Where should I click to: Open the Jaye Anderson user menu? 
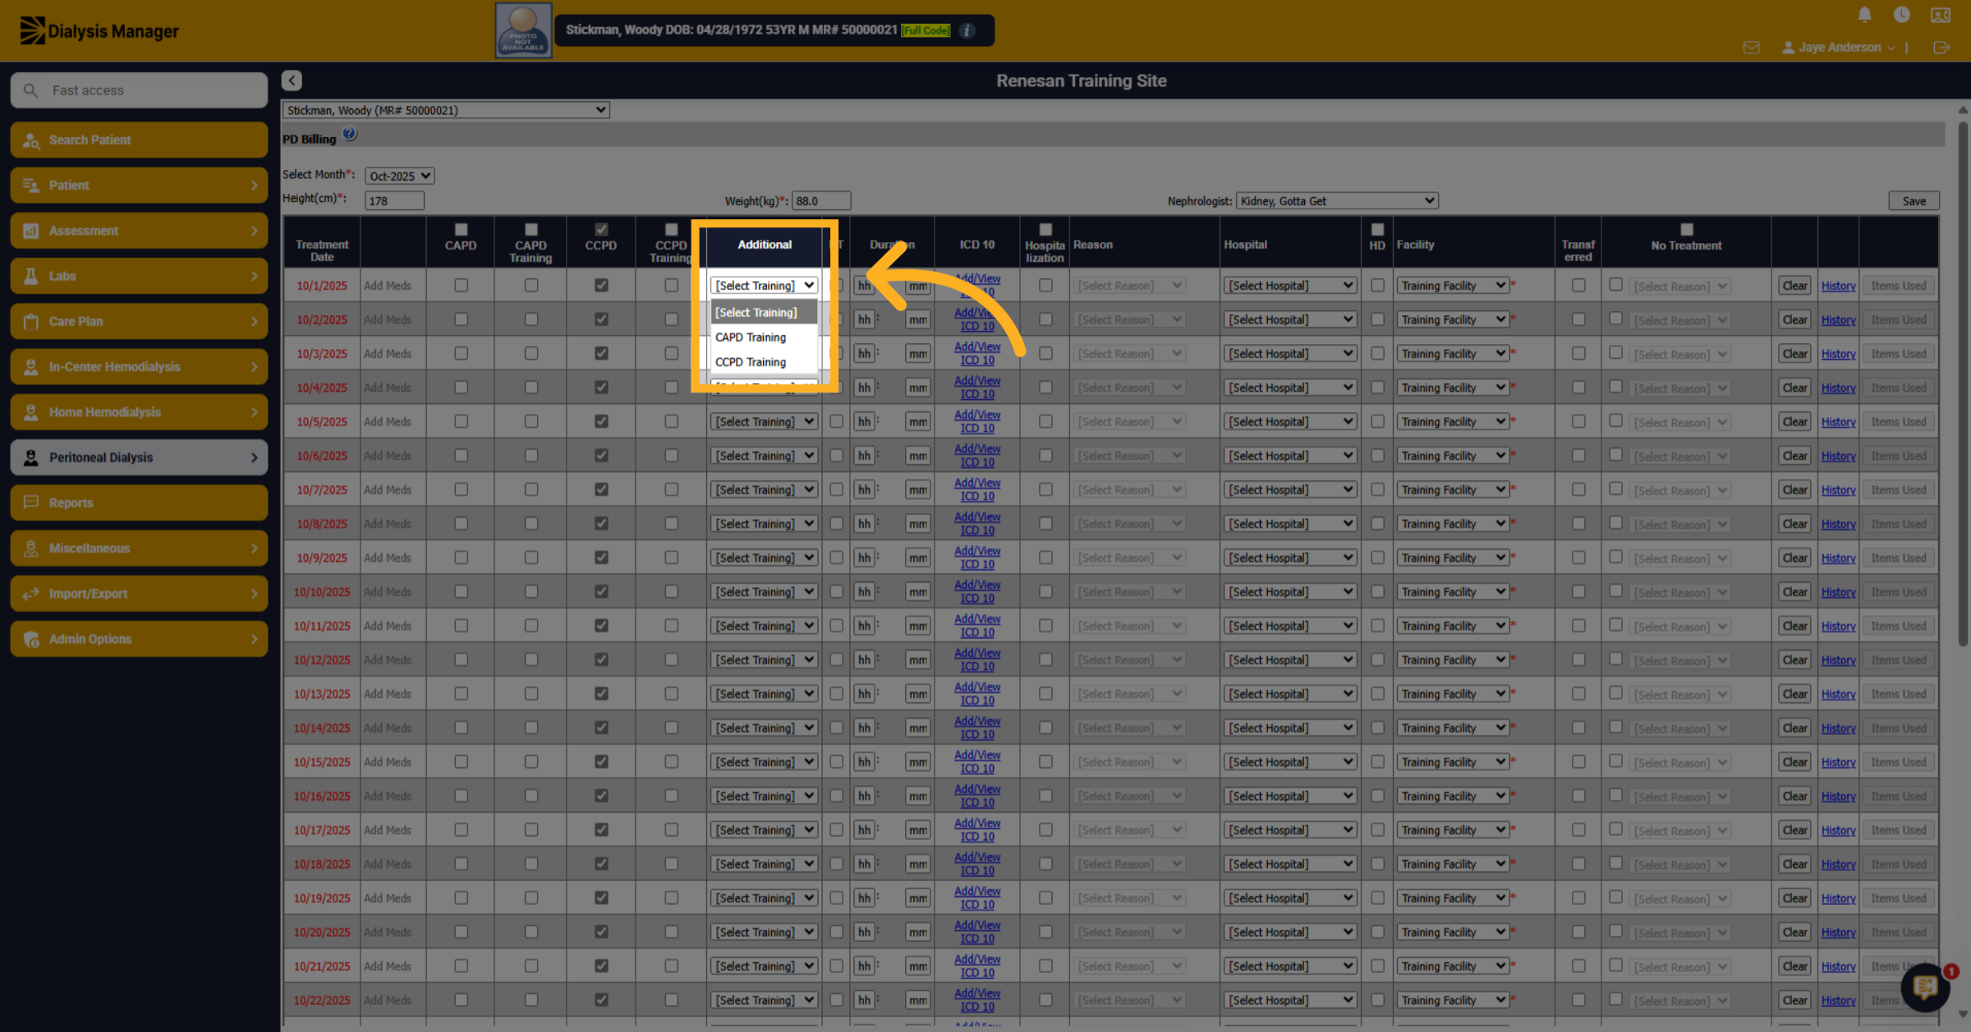click(1838, 48)
